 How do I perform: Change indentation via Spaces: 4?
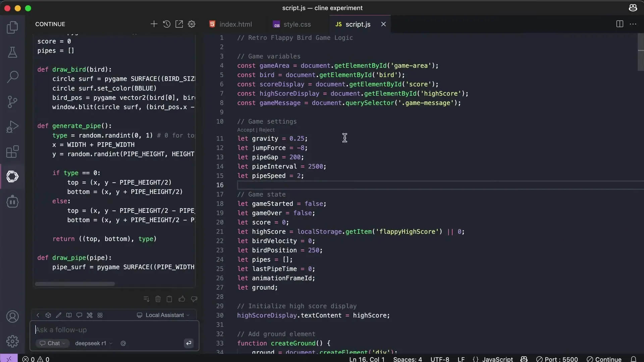coord(408,359)
